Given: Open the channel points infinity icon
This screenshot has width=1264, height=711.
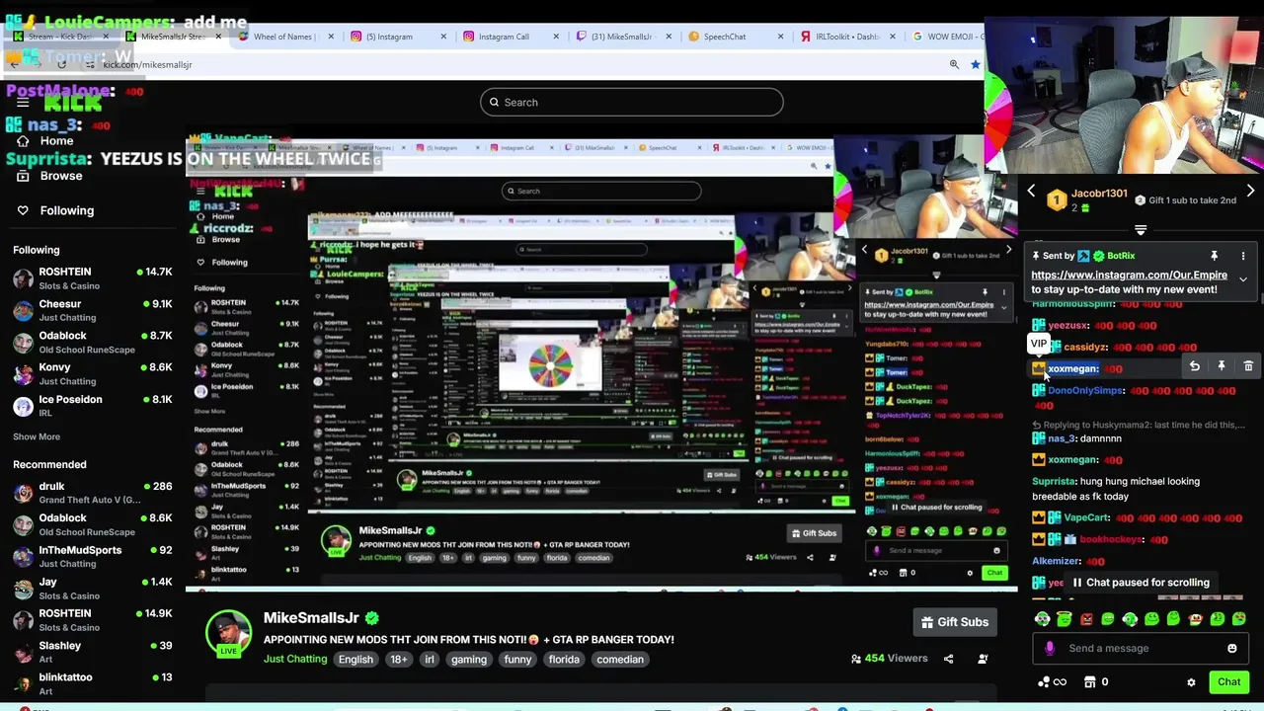Looking at the screenshot, I should coord(1053,682).
